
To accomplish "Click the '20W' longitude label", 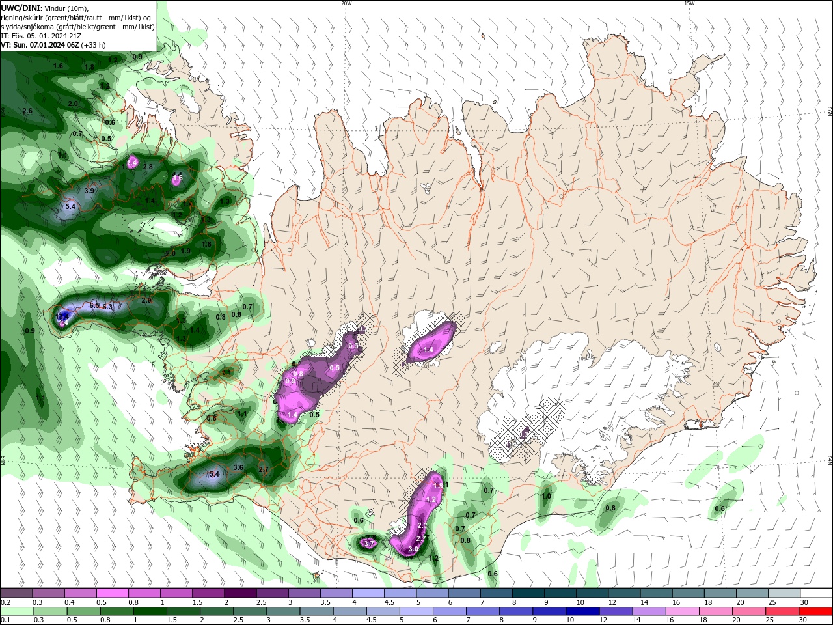I will [346, 3].
